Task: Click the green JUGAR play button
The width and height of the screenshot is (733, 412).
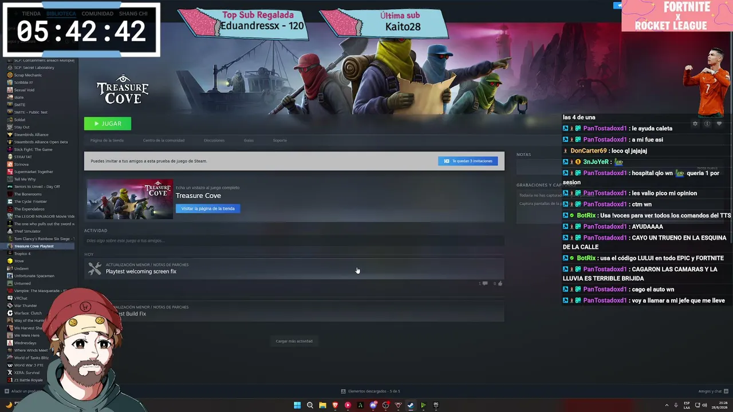Action: 108,124
